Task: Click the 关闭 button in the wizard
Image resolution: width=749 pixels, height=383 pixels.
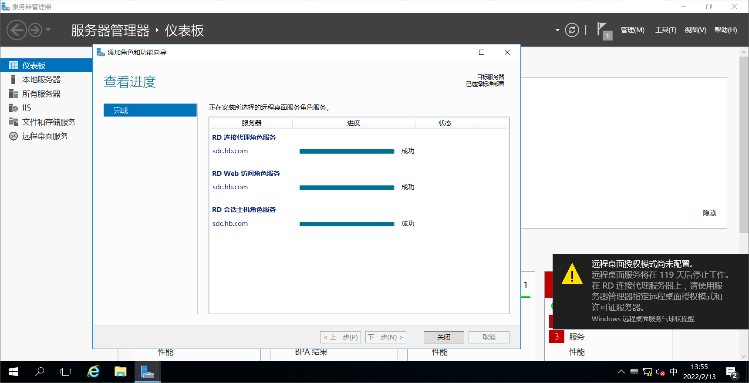Action: click(444, 337)
